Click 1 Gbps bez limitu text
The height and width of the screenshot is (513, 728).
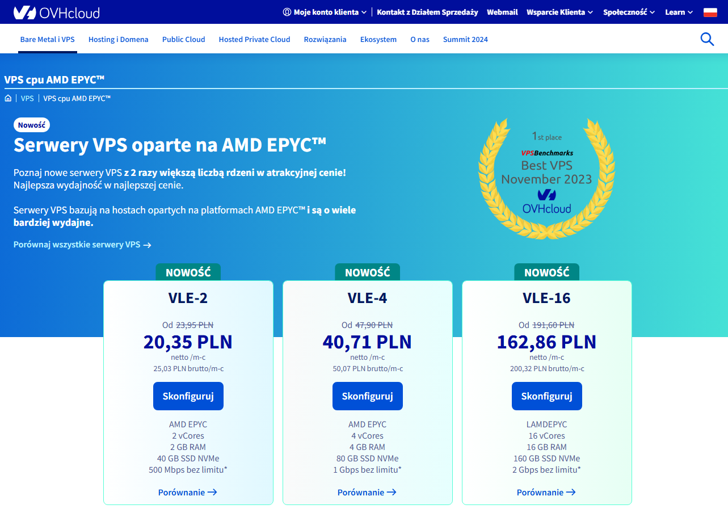pyautogui.click(x=368, y=470)
